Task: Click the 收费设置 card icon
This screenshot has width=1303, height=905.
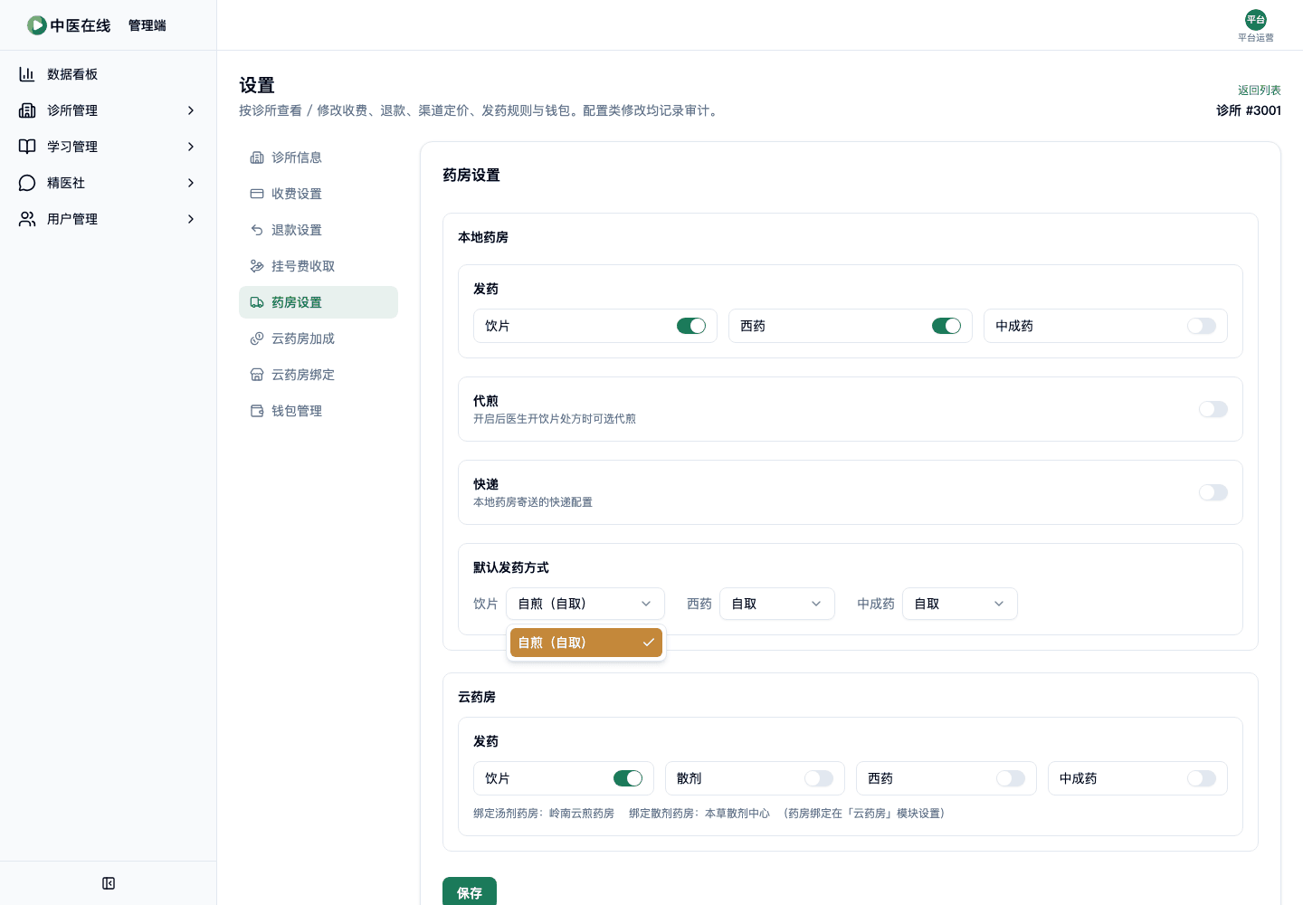Action: click(x=257, y=194)
